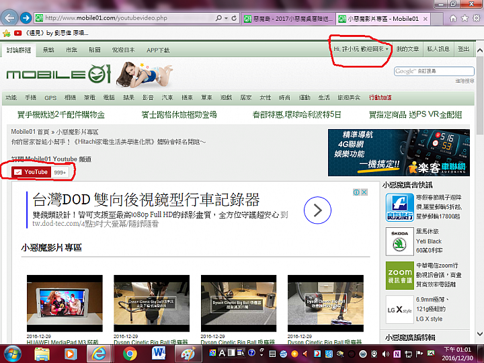Viewport: 484px width, 363px height.
Task: Click the Skoda ad logo
Action: 399,241
